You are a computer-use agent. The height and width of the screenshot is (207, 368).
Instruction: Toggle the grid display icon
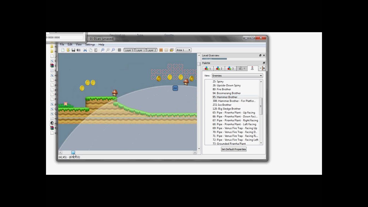(x=119, y=50)
